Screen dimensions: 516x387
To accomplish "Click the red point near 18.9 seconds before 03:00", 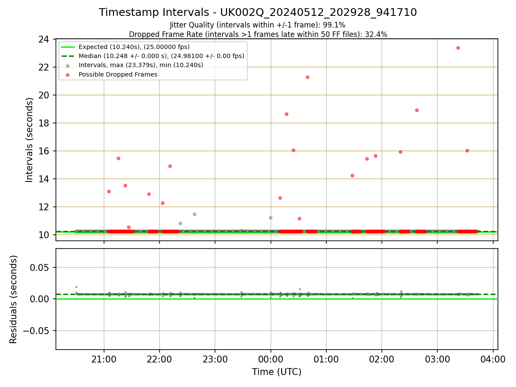I will click(417, 110).
